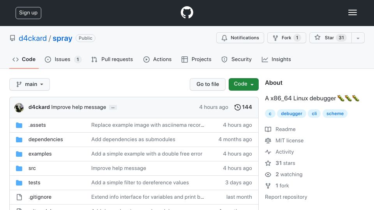This screenshot has width=374, height=210.
Task: Open the Projects tab
Action: tap(196, 59)
